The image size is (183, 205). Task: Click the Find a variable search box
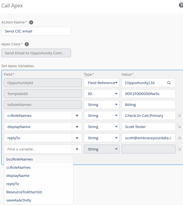click(x=38, y=149)
